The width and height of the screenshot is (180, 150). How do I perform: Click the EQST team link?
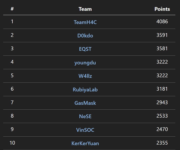85,49
